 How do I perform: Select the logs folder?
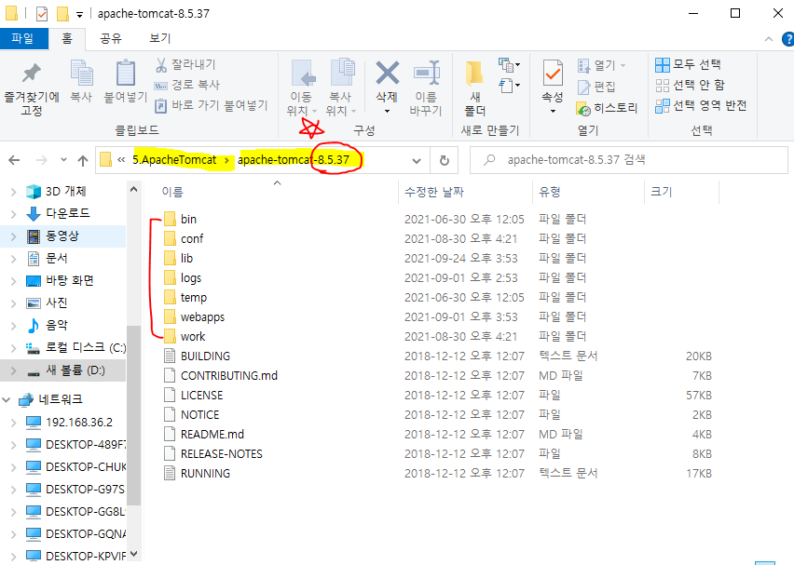pyautogui.click(x=191, y=278)
